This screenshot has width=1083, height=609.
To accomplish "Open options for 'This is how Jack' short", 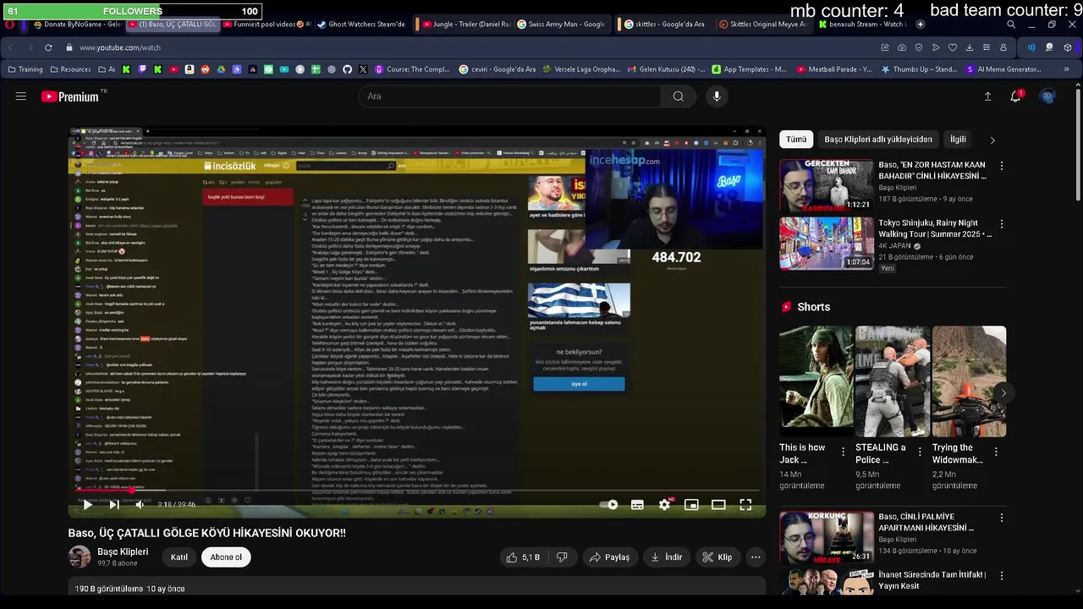I will (843, 452).
